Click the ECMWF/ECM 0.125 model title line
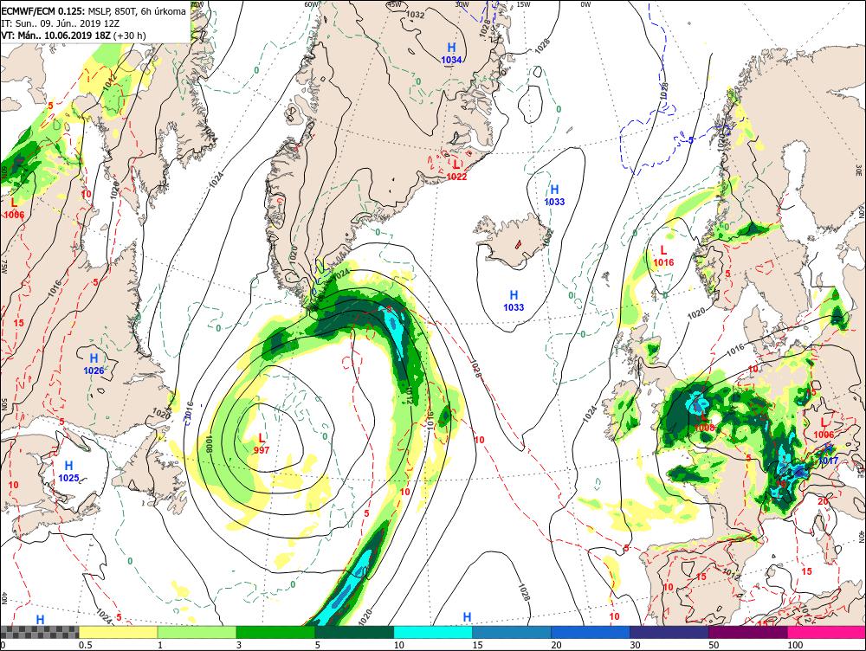Screen dimensions: 866x651 (94, 11)
